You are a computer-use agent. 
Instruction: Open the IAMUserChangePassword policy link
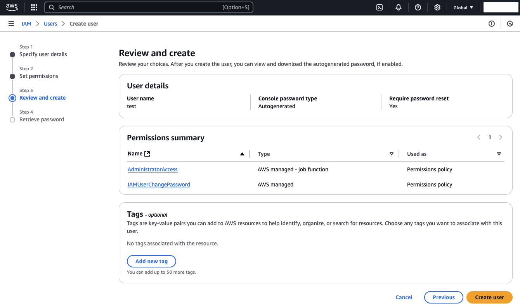tap(159, 185)
